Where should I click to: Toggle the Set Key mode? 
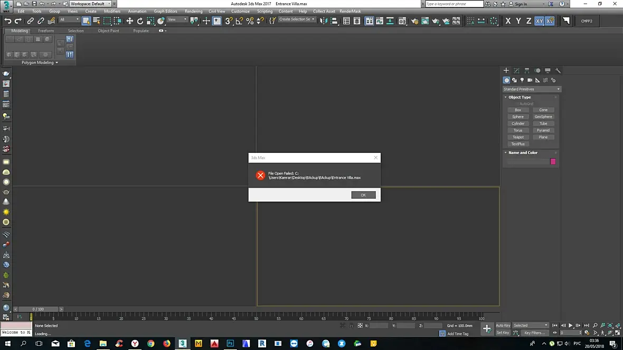click(503, 333)
